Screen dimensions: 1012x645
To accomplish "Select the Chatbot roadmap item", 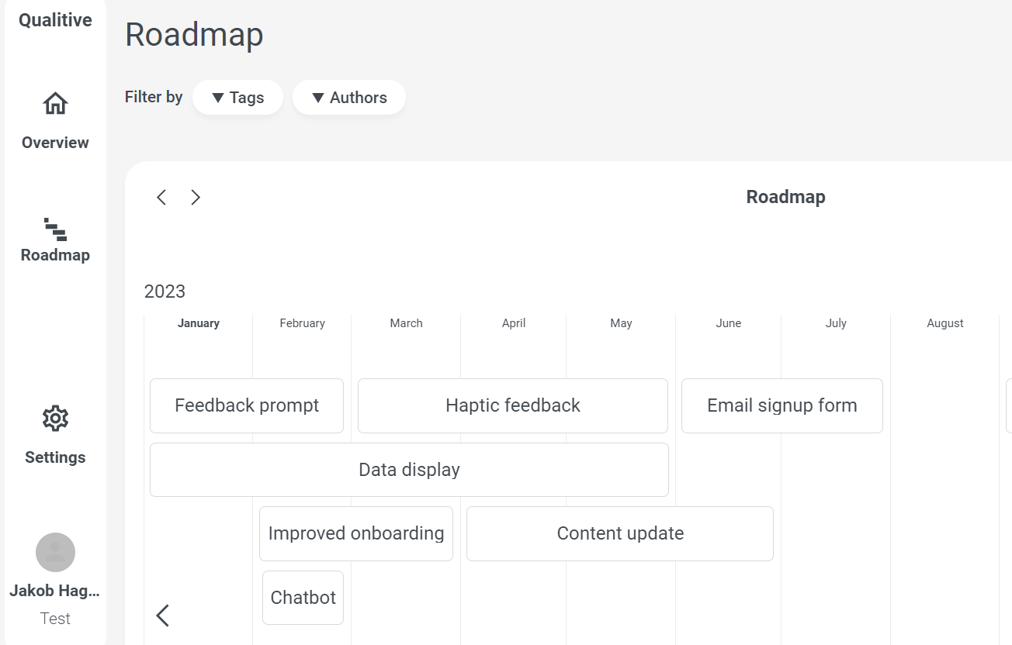I will (x=303, y=598).
